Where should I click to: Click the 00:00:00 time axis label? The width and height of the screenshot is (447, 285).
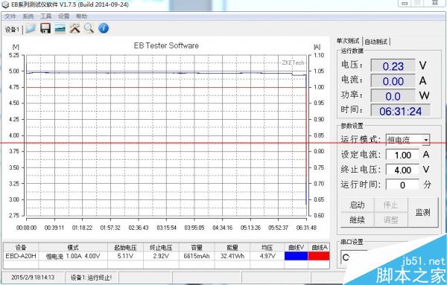click(x=27, y=228)
